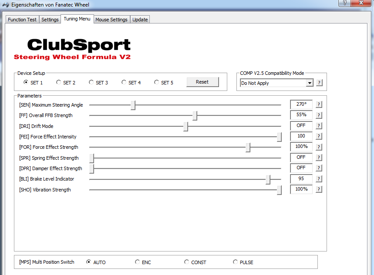
Task: Click the "[FOR] Force Effect Strength" label
Action: click(x=49, y=147)
